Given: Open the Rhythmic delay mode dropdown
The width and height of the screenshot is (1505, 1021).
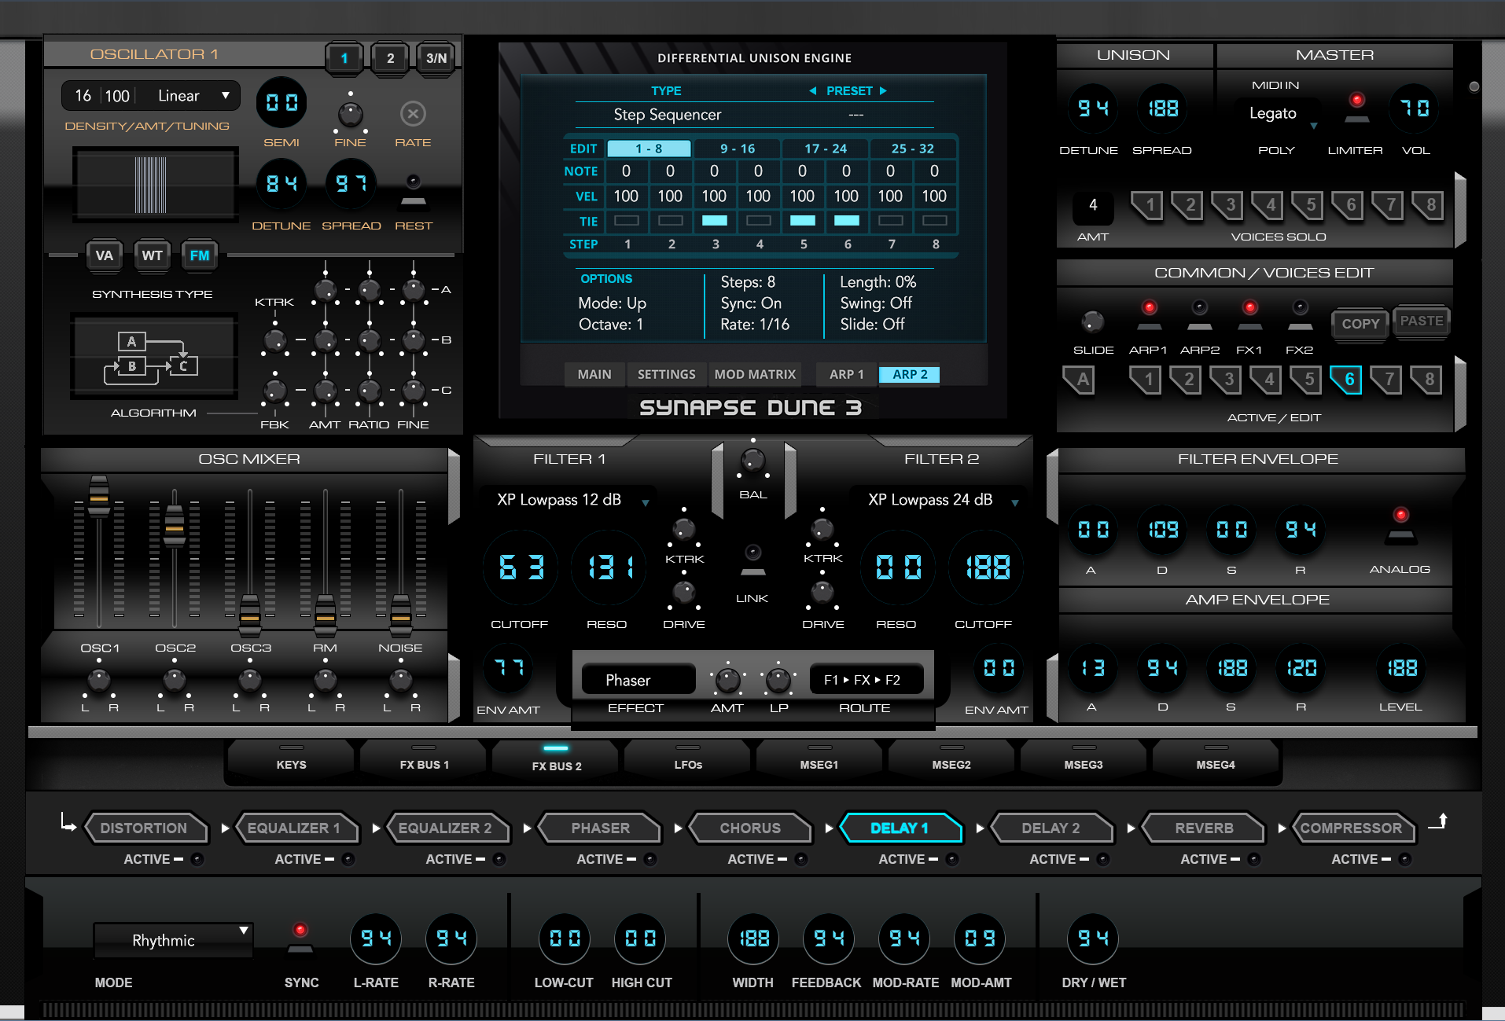Looking at the screenshot, I should (x=174, y=941).
